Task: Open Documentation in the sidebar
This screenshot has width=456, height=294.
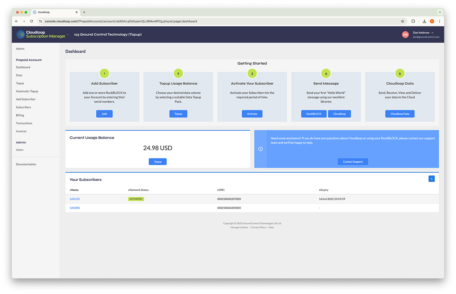Action: 26,164
